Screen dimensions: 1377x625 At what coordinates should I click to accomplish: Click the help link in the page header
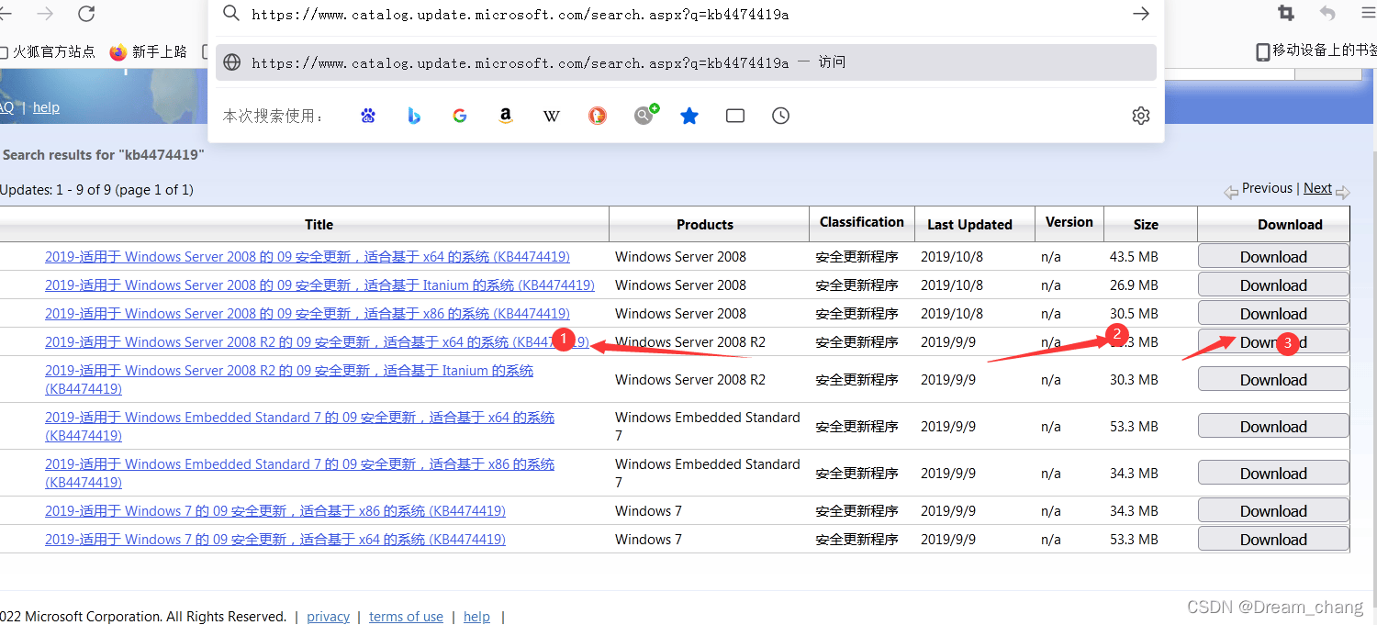[x=46, y=107]
